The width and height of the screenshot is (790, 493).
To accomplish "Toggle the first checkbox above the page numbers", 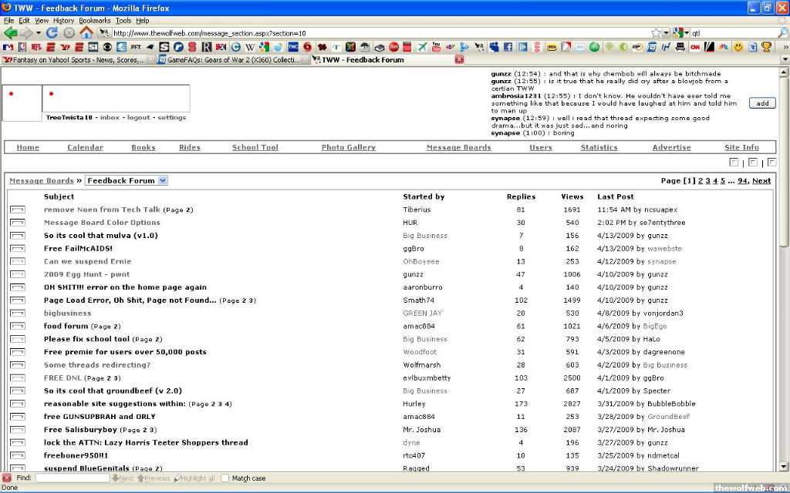I will click(x=734, y=163).
